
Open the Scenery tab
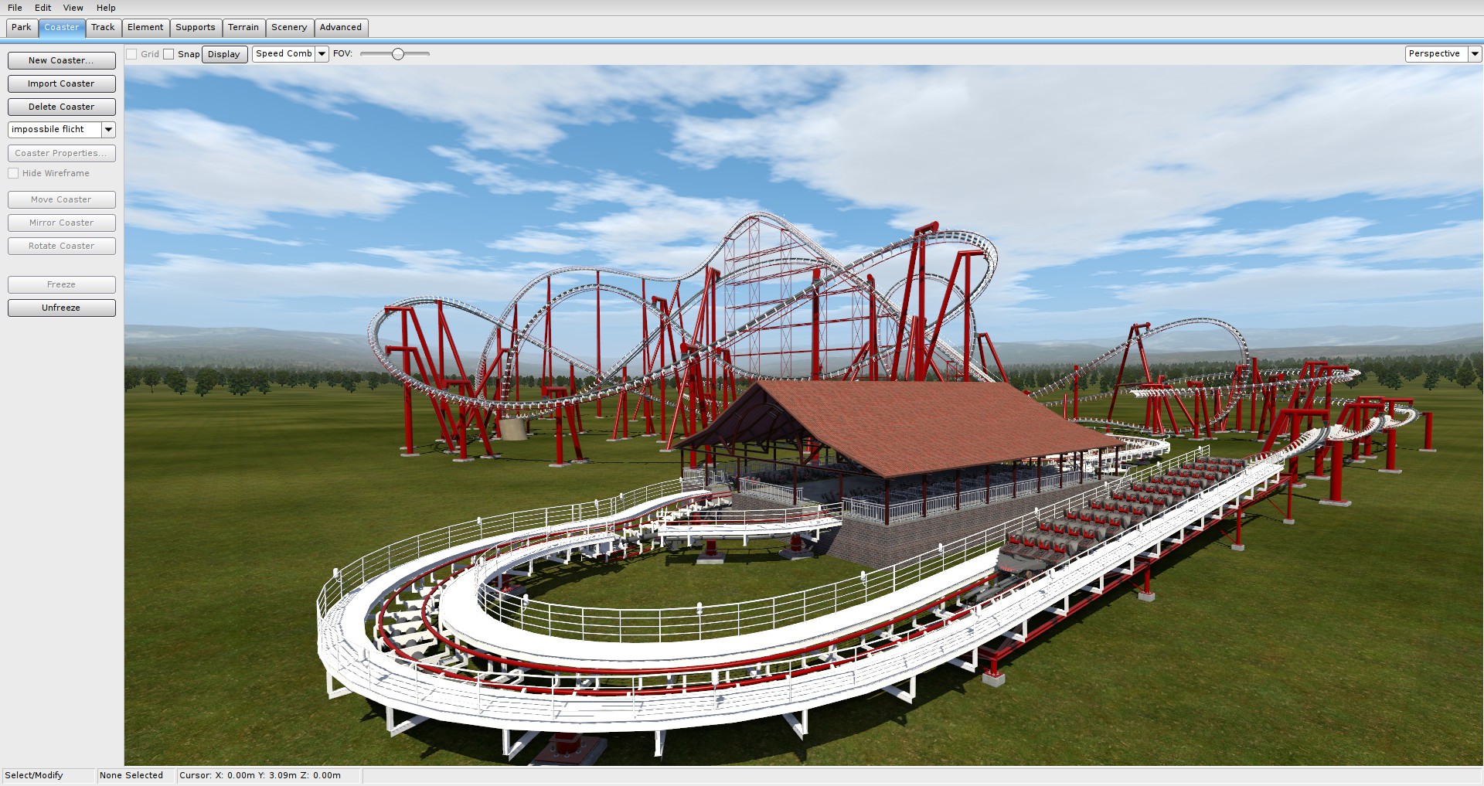(x=289, y=27)
